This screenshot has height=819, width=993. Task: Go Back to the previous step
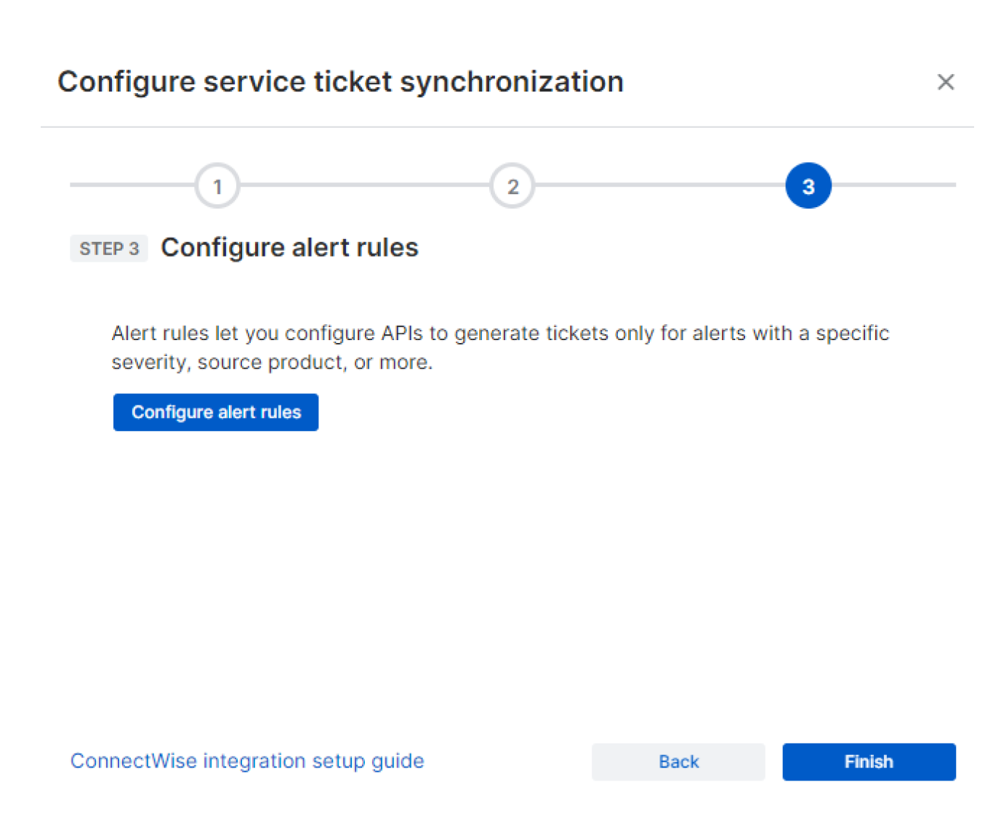pyautogui.click(x=678, y=762)
